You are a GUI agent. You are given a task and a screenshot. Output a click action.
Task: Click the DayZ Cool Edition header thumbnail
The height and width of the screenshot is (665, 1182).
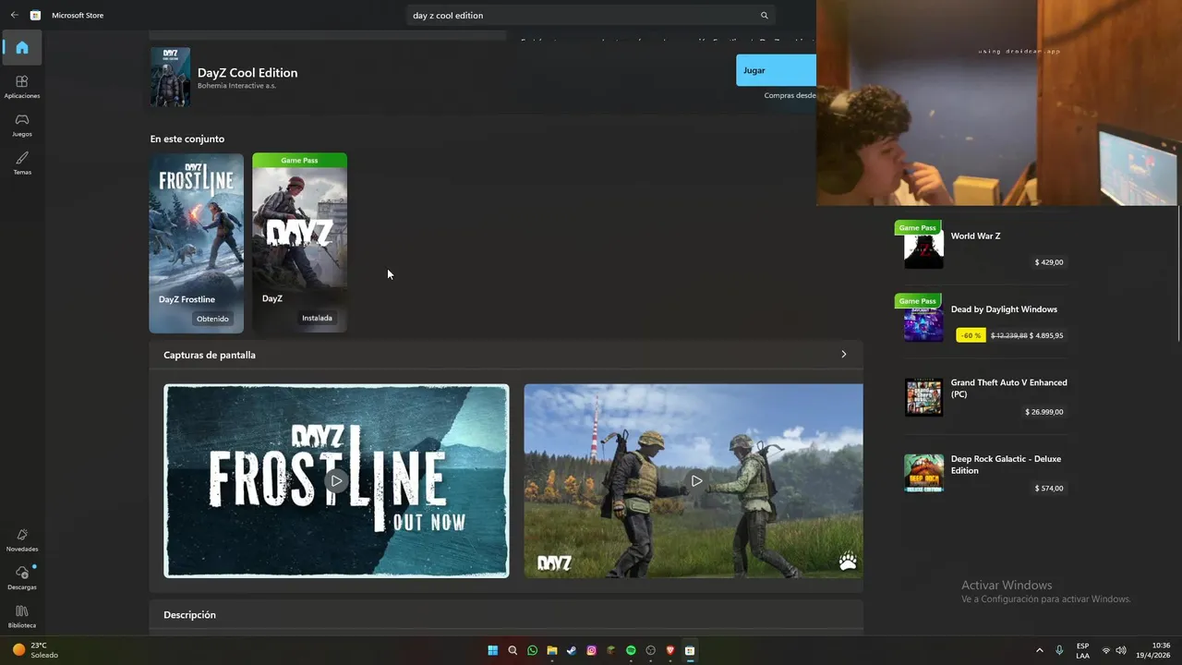coord(170,78)
